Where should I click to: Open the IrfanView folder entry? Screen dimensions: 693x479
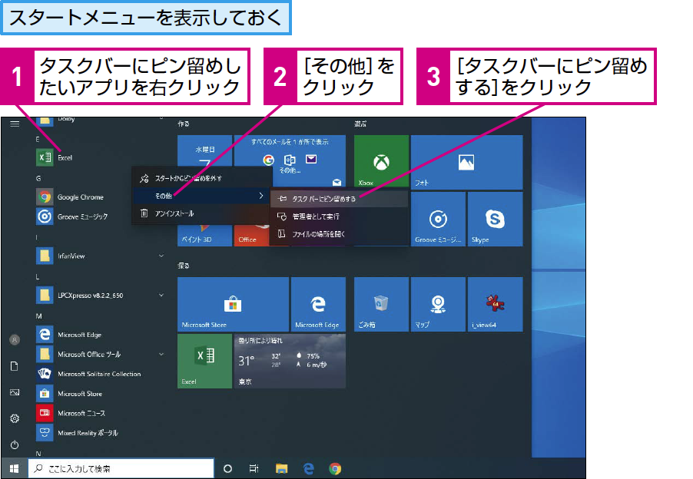pyautogui.click(x=99, y=256)
